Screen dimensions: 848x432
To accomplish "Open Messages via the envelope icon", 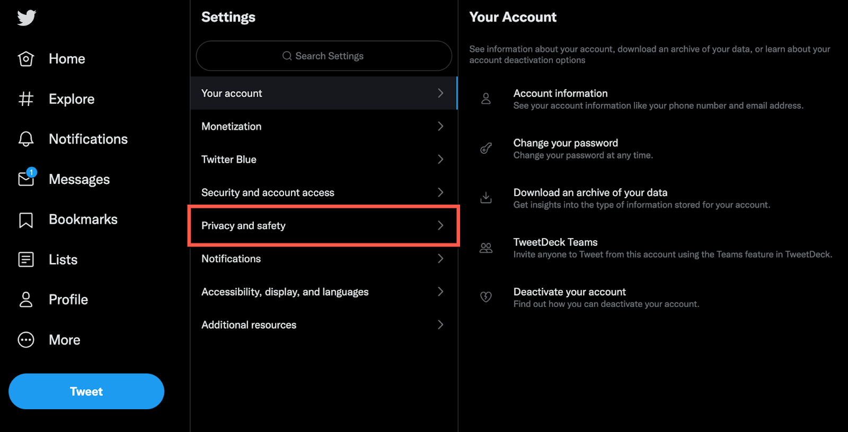I will (x=26, y=179).
